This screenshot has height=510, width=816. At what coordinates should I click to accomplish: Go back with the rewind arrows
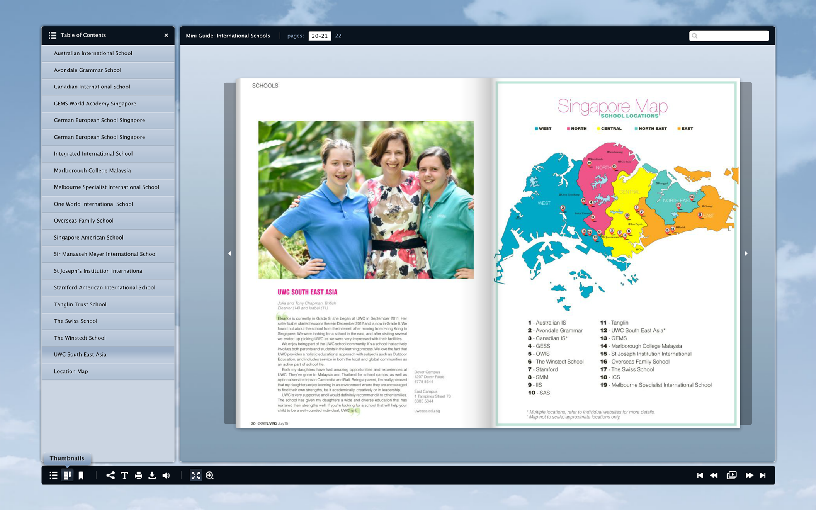click(x=714, y=475)
